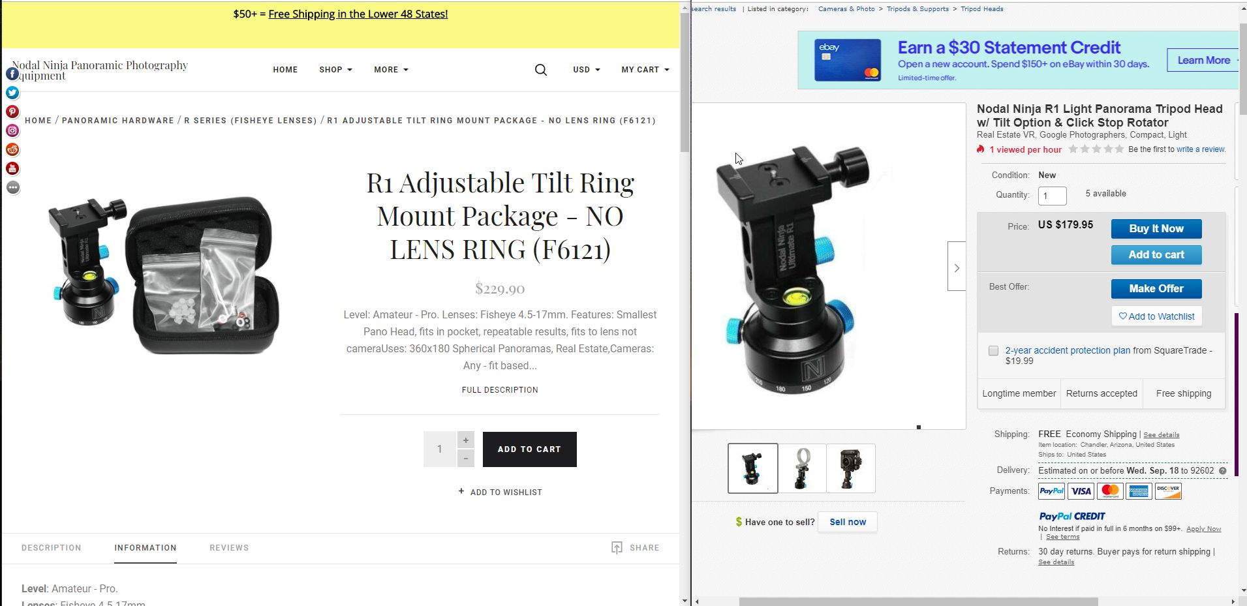Click the Share icon beside the tabs
1247x606 pixels.
[x=617, y=547]
